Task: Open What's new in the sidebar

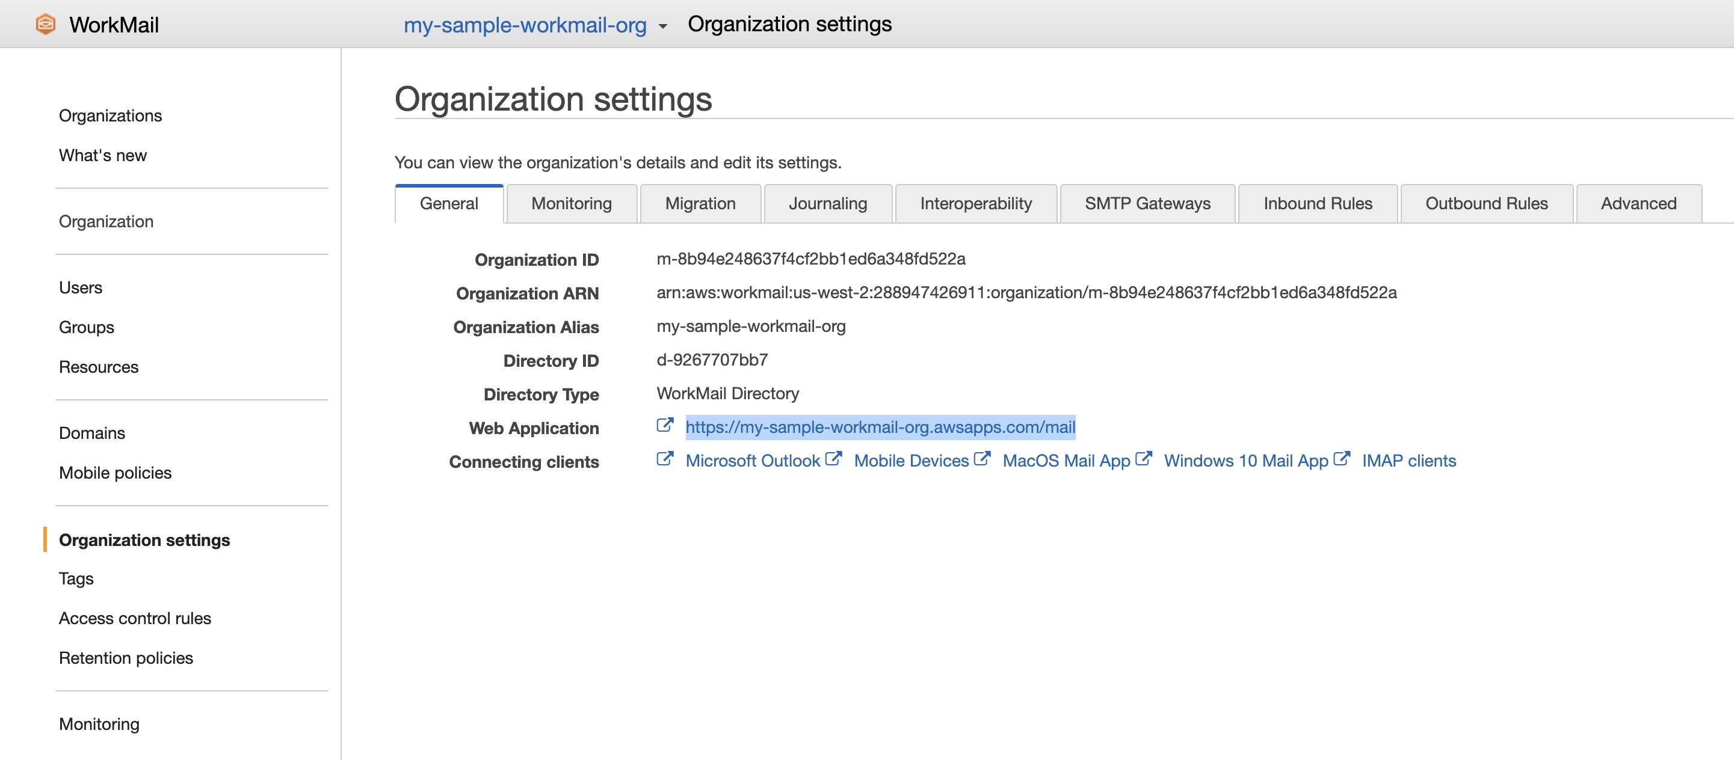Action: [x=103, y=155]
